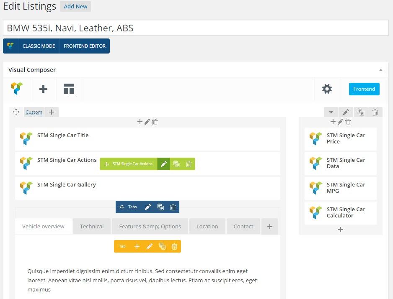The width and height of the screenshot is (393, 299).
Task: Delete the Tabs element via trash icon
Action: (173, 207)
